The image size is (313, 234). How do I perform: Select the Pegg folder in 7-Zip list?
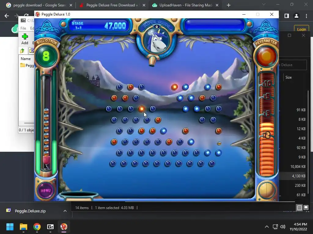coord(27,65)
